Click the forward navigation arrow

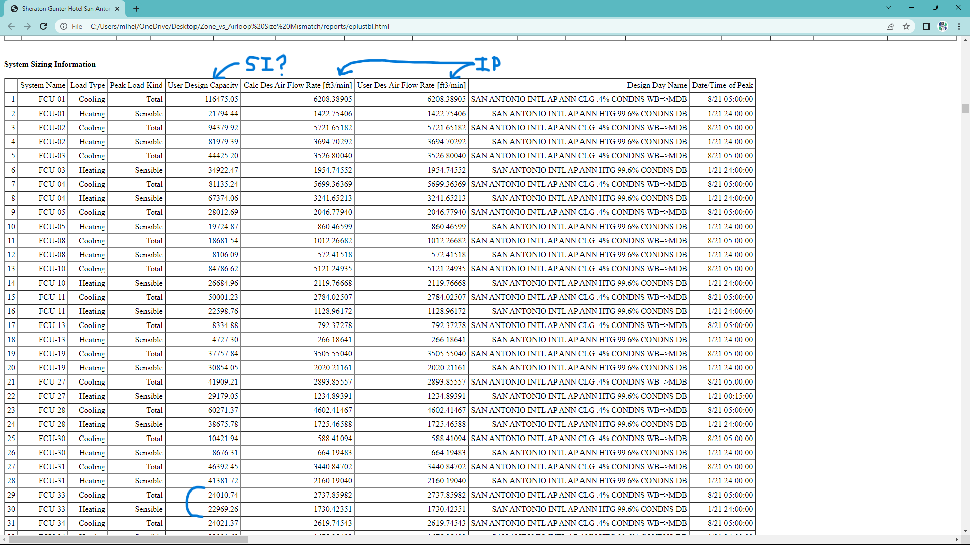(27, 26)
